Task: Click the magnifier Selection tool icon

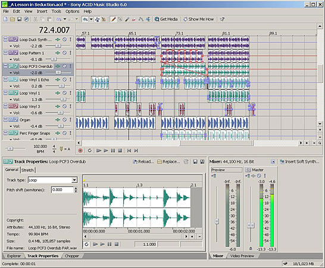Action: click(x=120, y=19)
